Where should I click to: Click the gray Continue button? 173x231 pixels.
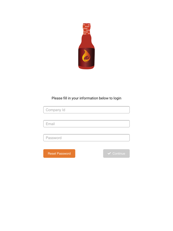click(x=116, y=153)
